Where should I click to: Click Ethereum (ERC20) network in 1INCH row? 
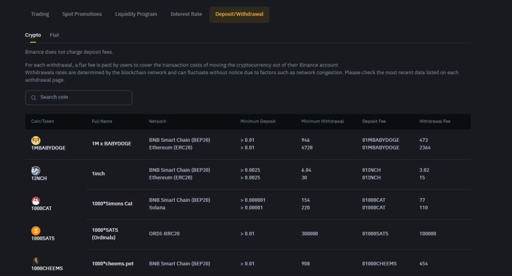pos(170,178)
